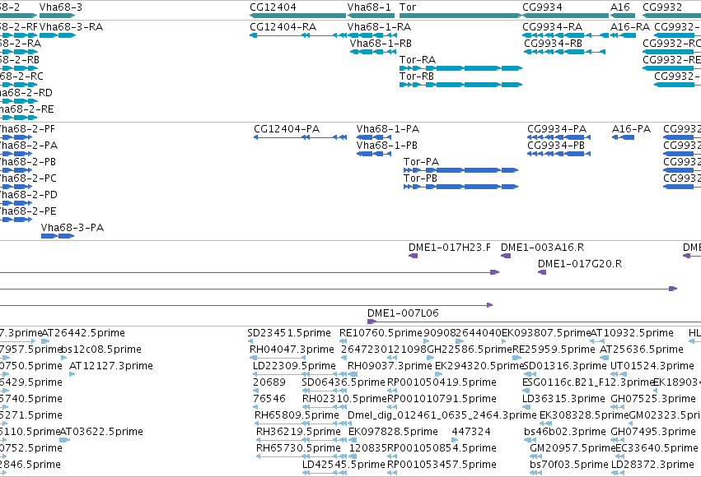Select the AT03622.5prime EST label
Image resolution: width=701 pixels, height=477 pixels.
(x=101, y=432)
